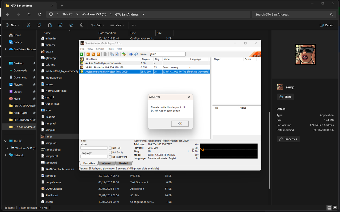Image resolution: width=340 pixels, height=212 pixels.
Task: Click the Mode filter input field
Action: click(94, 148)
